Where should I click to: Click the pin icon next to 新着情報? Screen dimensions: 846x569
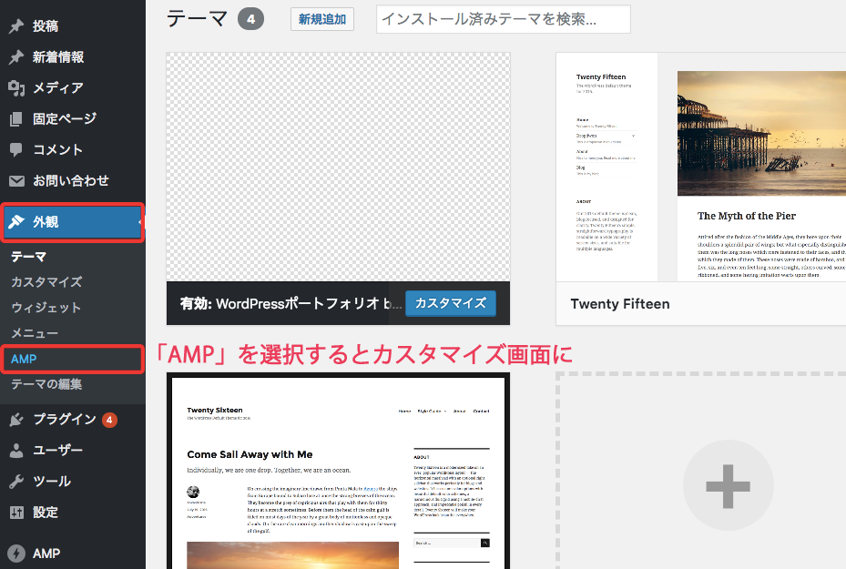point(16,57)
